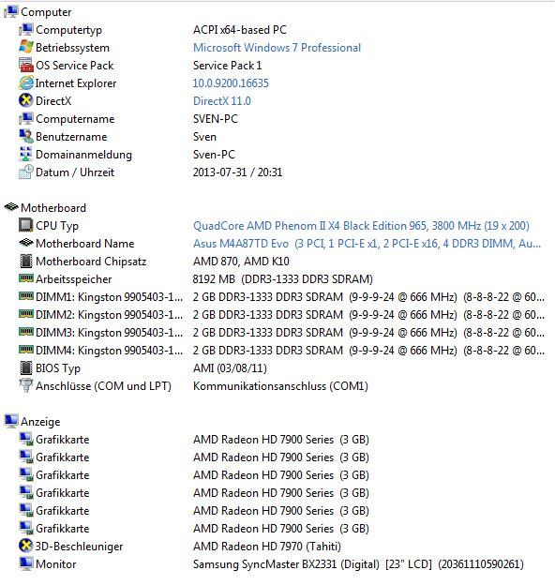Select the Computername row icon
555x585 pixels.
[25, 119]
